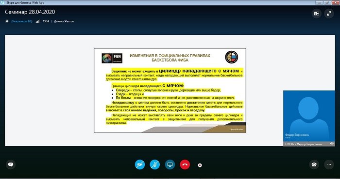Select the Федор Борисович video tile
This screenshot has height=179, width=340.
(309, 116)
